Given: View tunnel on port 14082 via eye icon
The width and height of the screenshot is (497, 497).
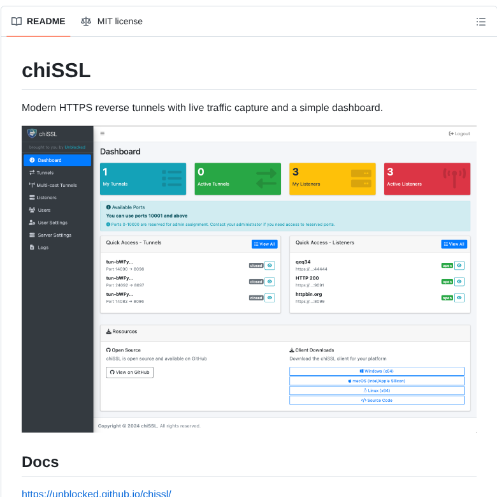Looking at the screenshot, I should point(270,298).
